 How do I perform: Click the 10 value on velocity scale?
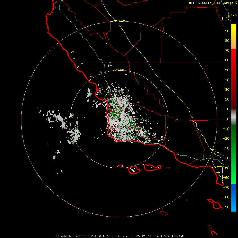[227, 109]
